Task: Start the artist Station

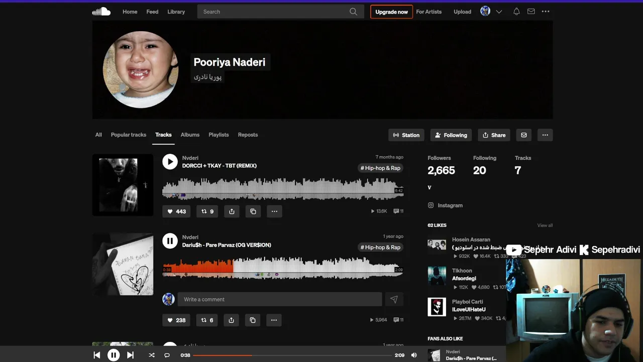Action: click(x=406, y=135)
